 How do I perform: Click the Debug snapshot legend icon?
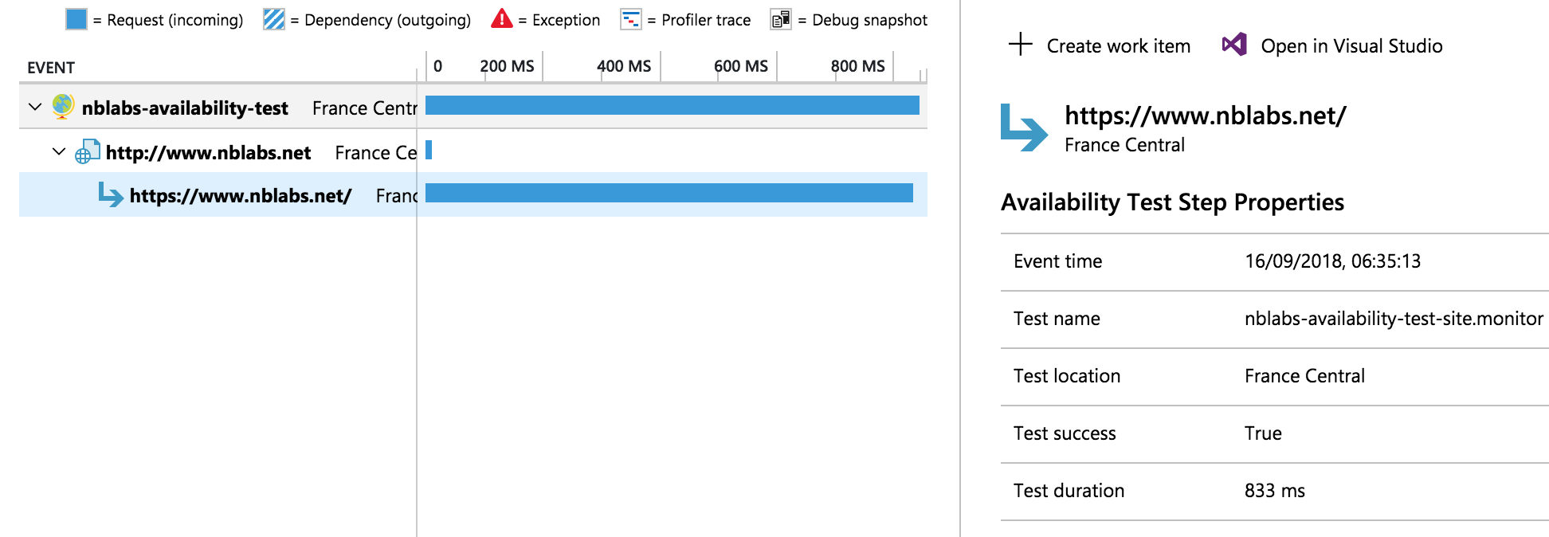pos(781,19)
